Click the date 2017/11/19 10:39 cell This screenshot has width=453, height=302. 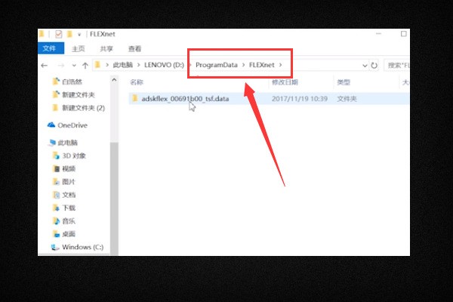300,99
